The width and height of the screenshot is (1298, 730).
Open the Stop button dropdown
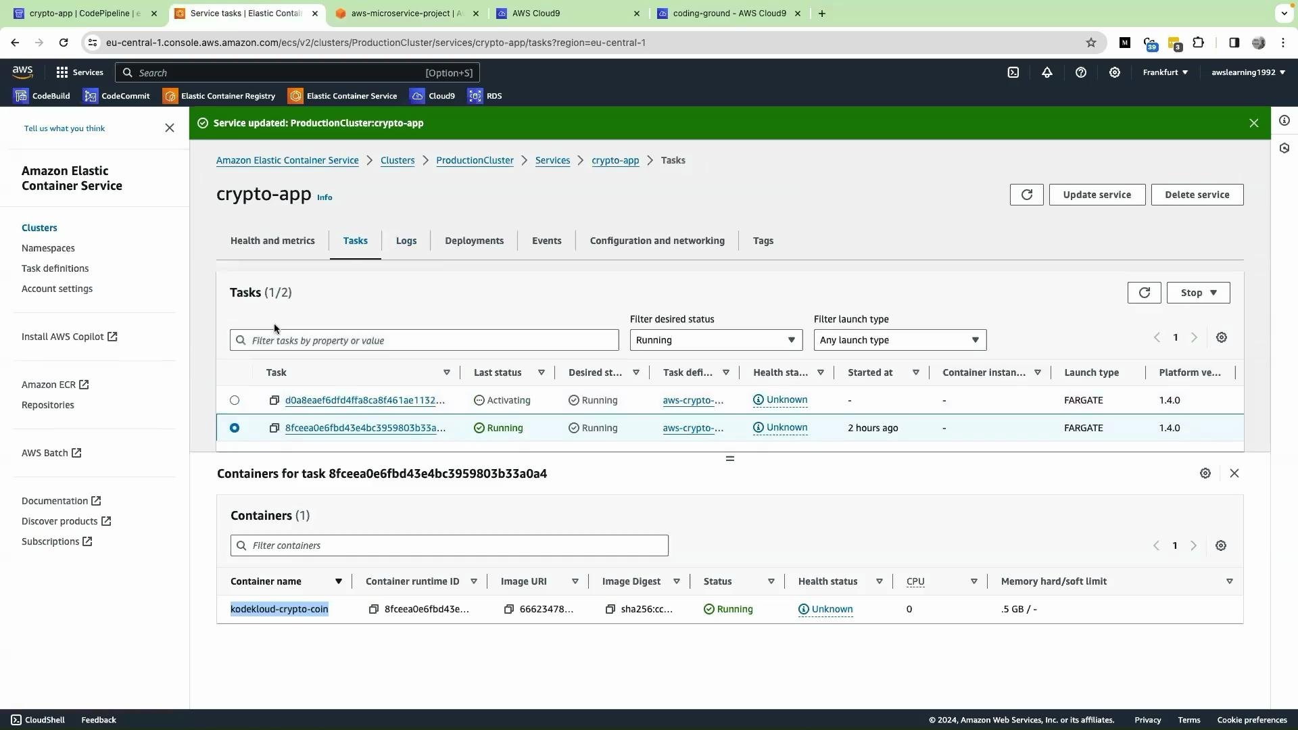pyautogui.click(x=1198, y=293)
